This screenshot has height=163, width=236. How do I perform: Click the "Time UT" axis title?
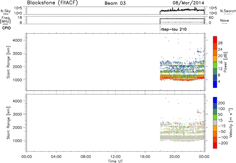[x=115, y=161]
